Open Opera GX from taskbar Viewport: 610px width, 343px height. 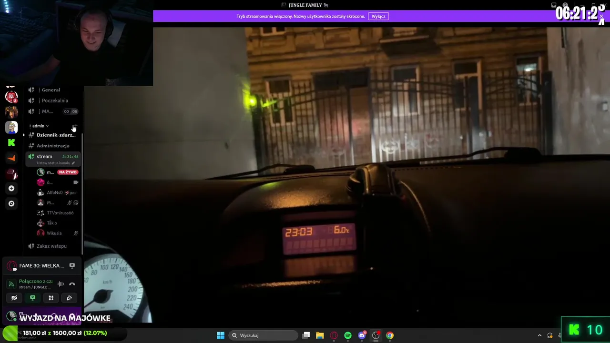tap(334, 335)
